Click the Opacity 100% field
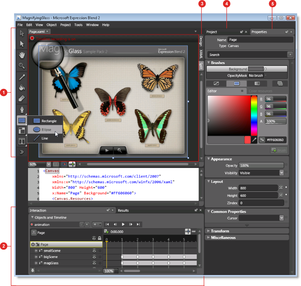The width and height of the screenshot is (301, 286). coord(261,165)
